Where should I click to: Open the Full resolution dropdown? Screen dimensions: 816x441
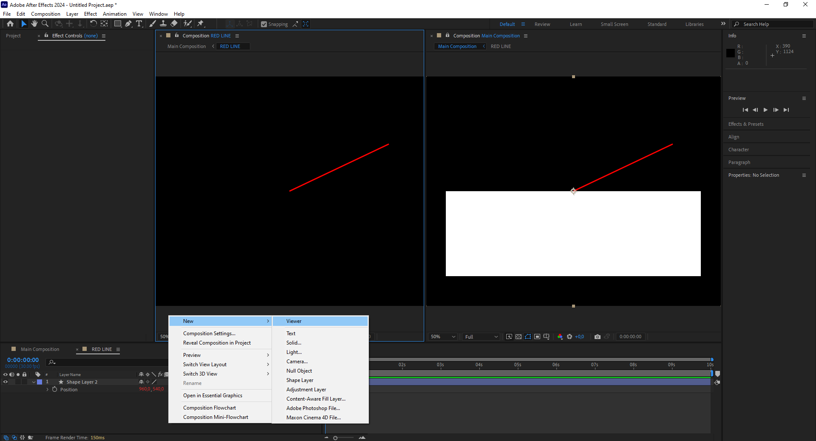click(x=480, y=336)
